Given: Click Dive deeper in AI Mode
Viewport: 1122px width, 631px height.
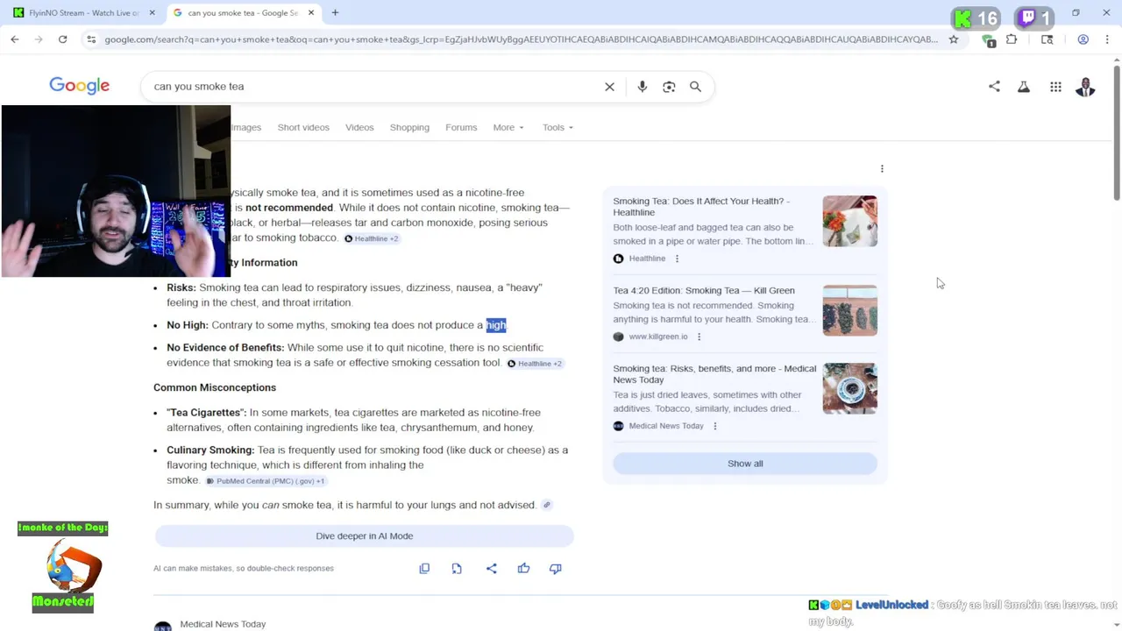Looking at the screenshot, I should tap(365, 536).
